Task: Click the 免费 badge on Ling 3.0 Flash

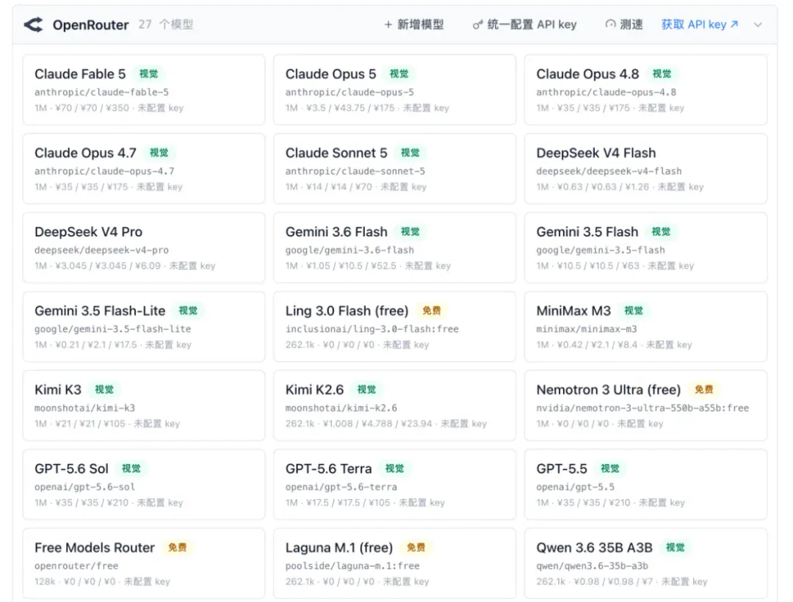Action: [x=432, y=311]
